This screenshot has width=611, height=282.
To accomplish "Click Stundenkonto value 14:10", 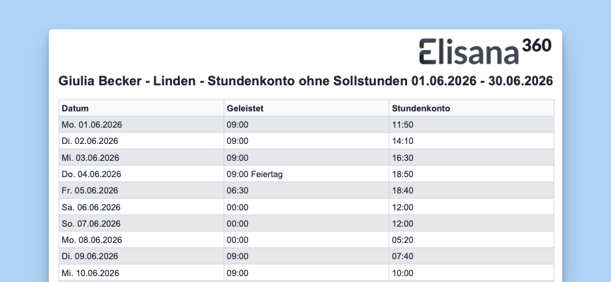I will tap(471, 141).
